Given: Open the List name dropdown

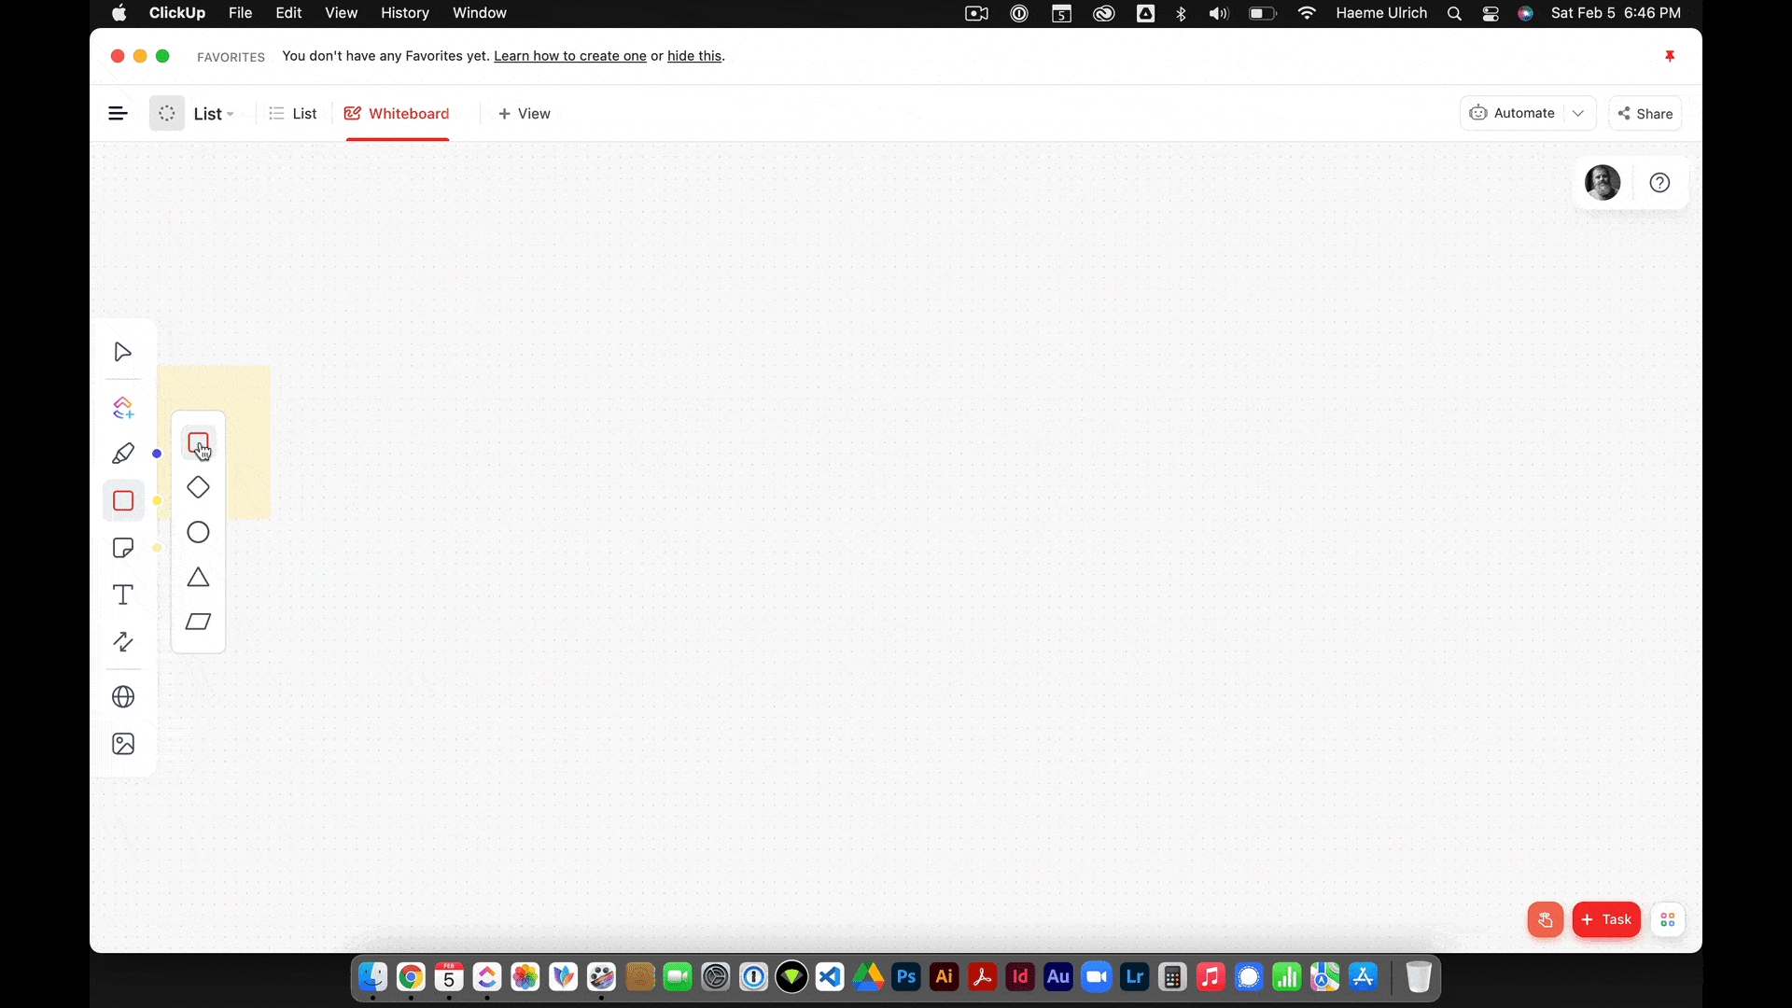Looking at the screenshot, I should pos(214,114).
